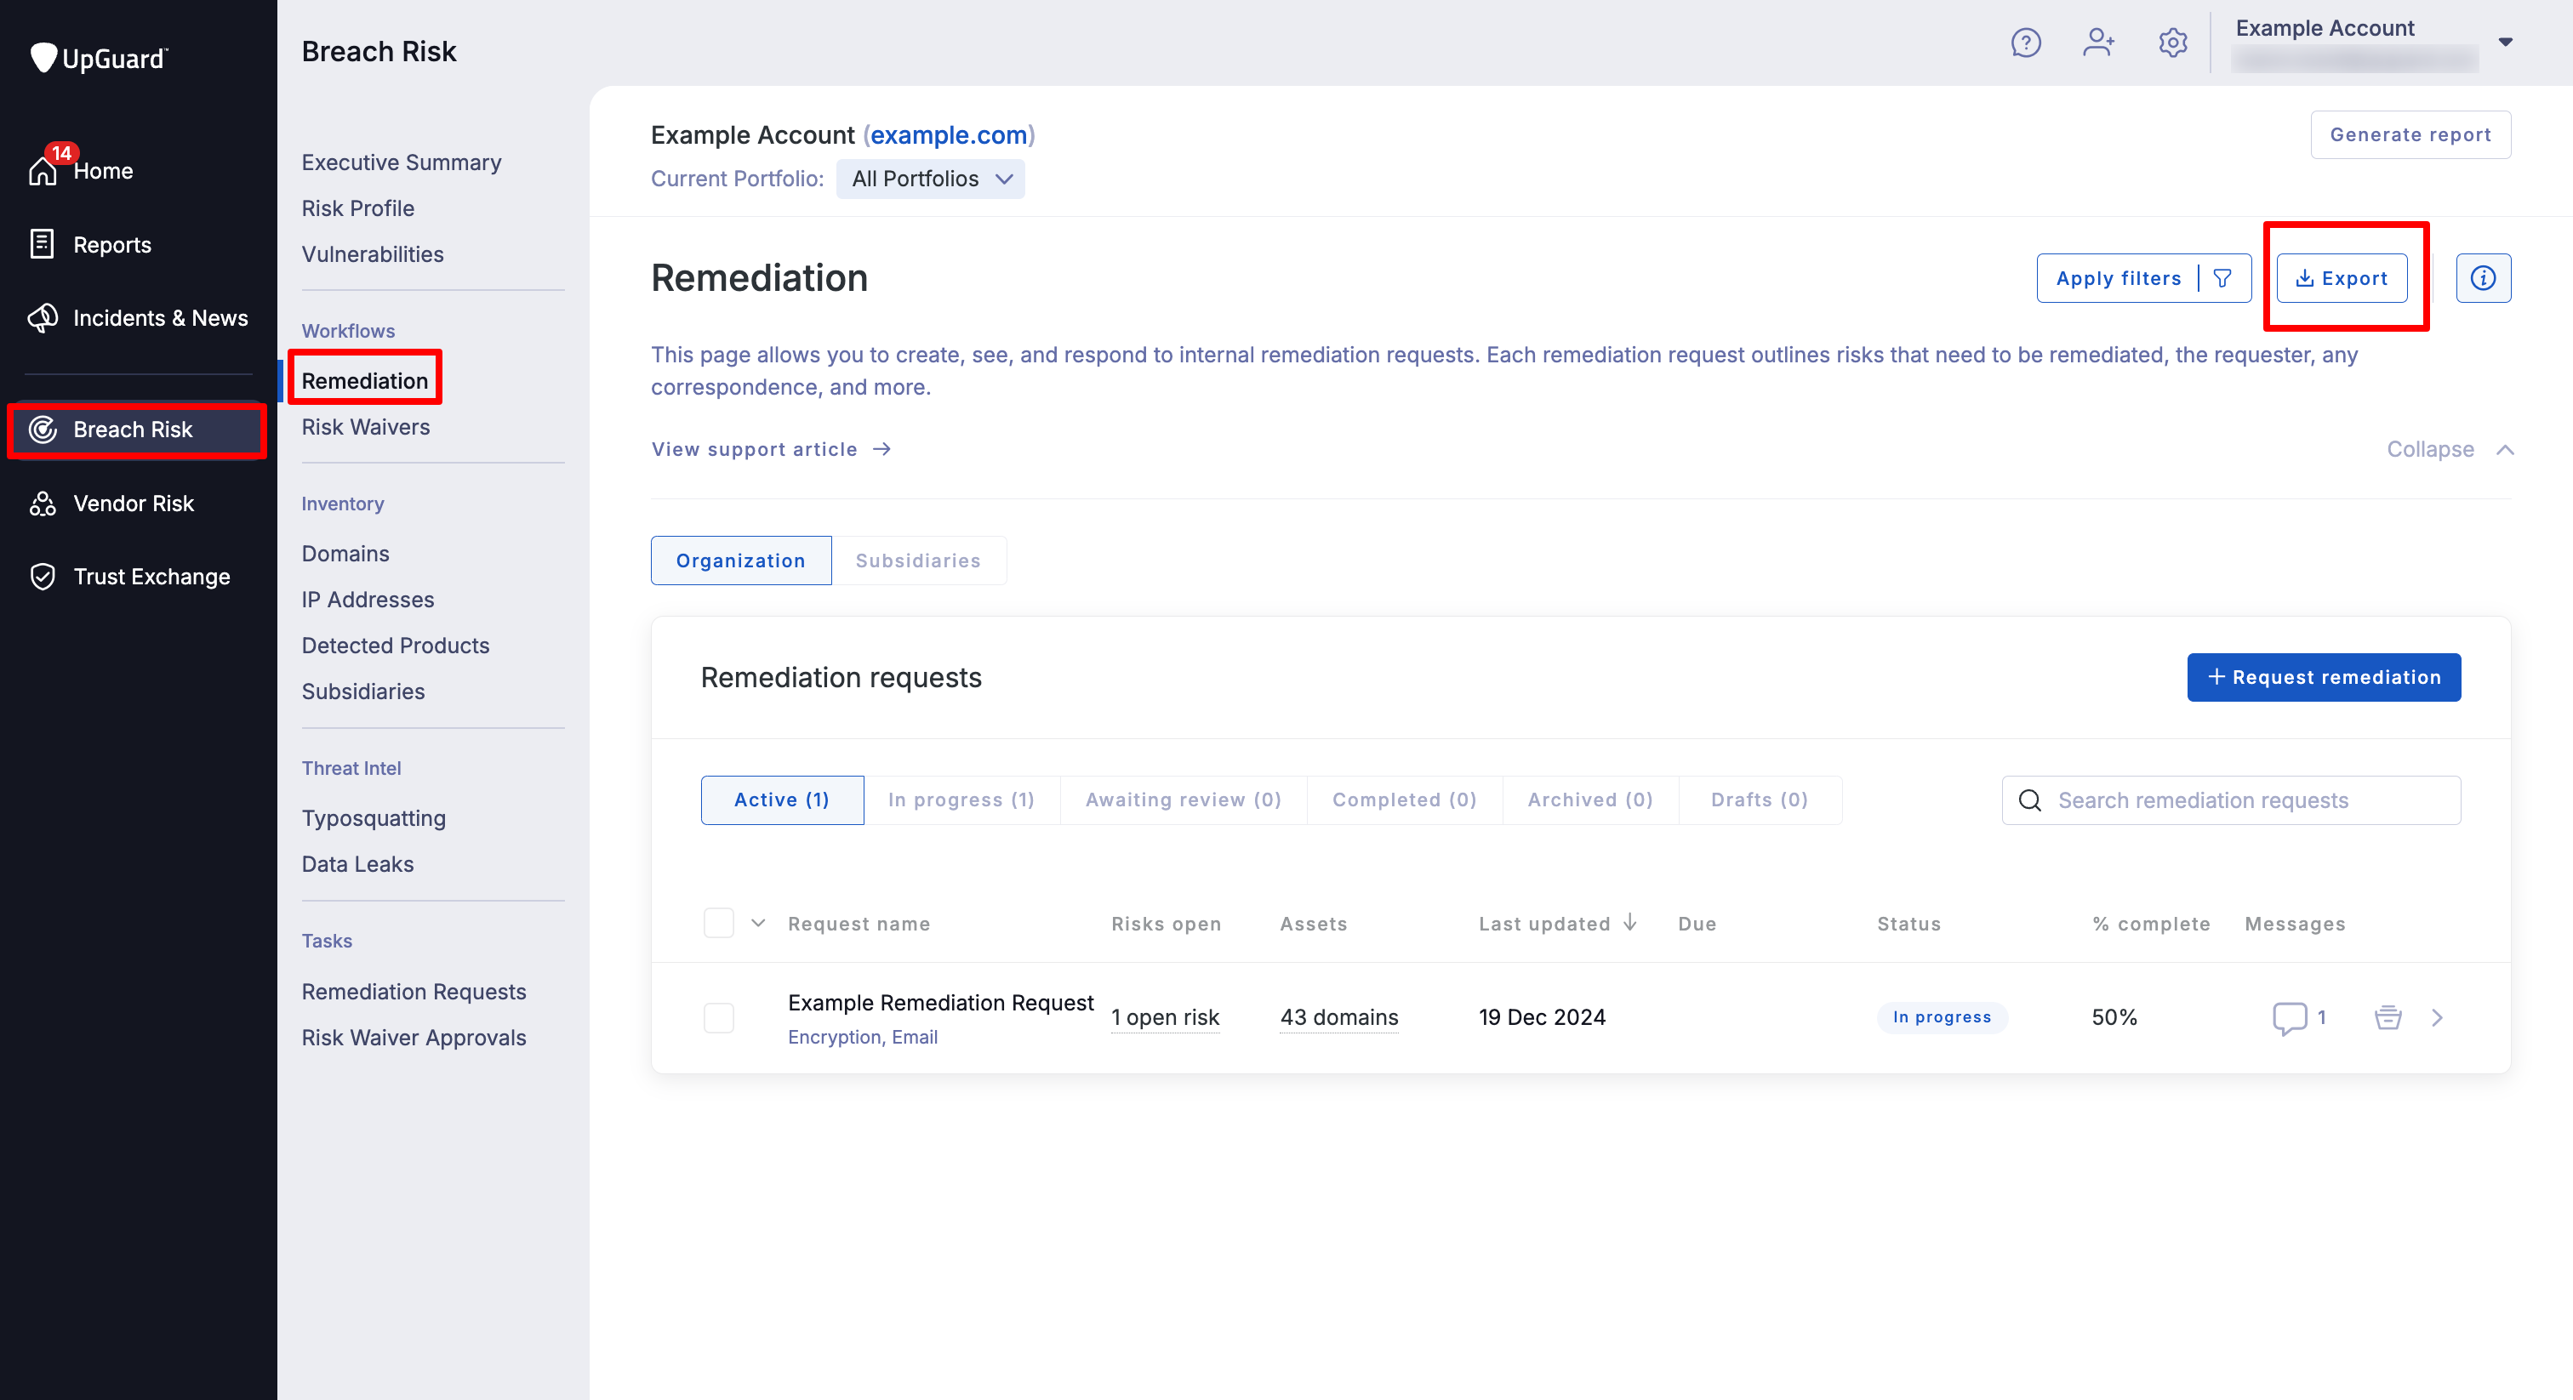The width and height of the screenshot is (2573, 1400).
Task: Select the Drafts (0) tab
Action: (1759, 800)
